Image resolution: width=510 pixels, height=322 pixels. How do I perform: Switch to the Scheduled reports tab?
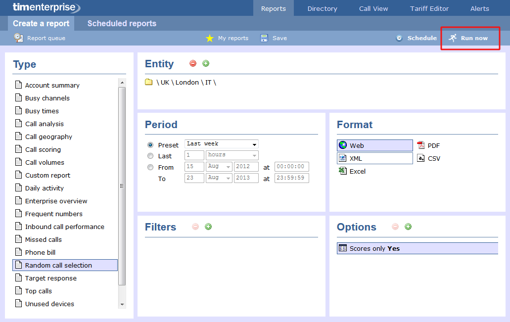[x=121, y=23]
